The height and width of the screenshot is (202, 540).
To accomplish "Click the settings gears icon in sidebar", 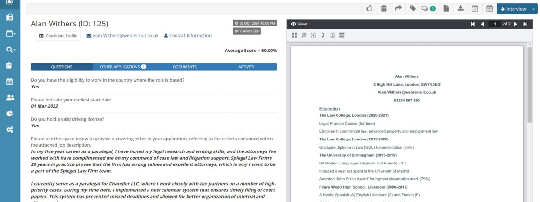I will [x=10, y=129].
